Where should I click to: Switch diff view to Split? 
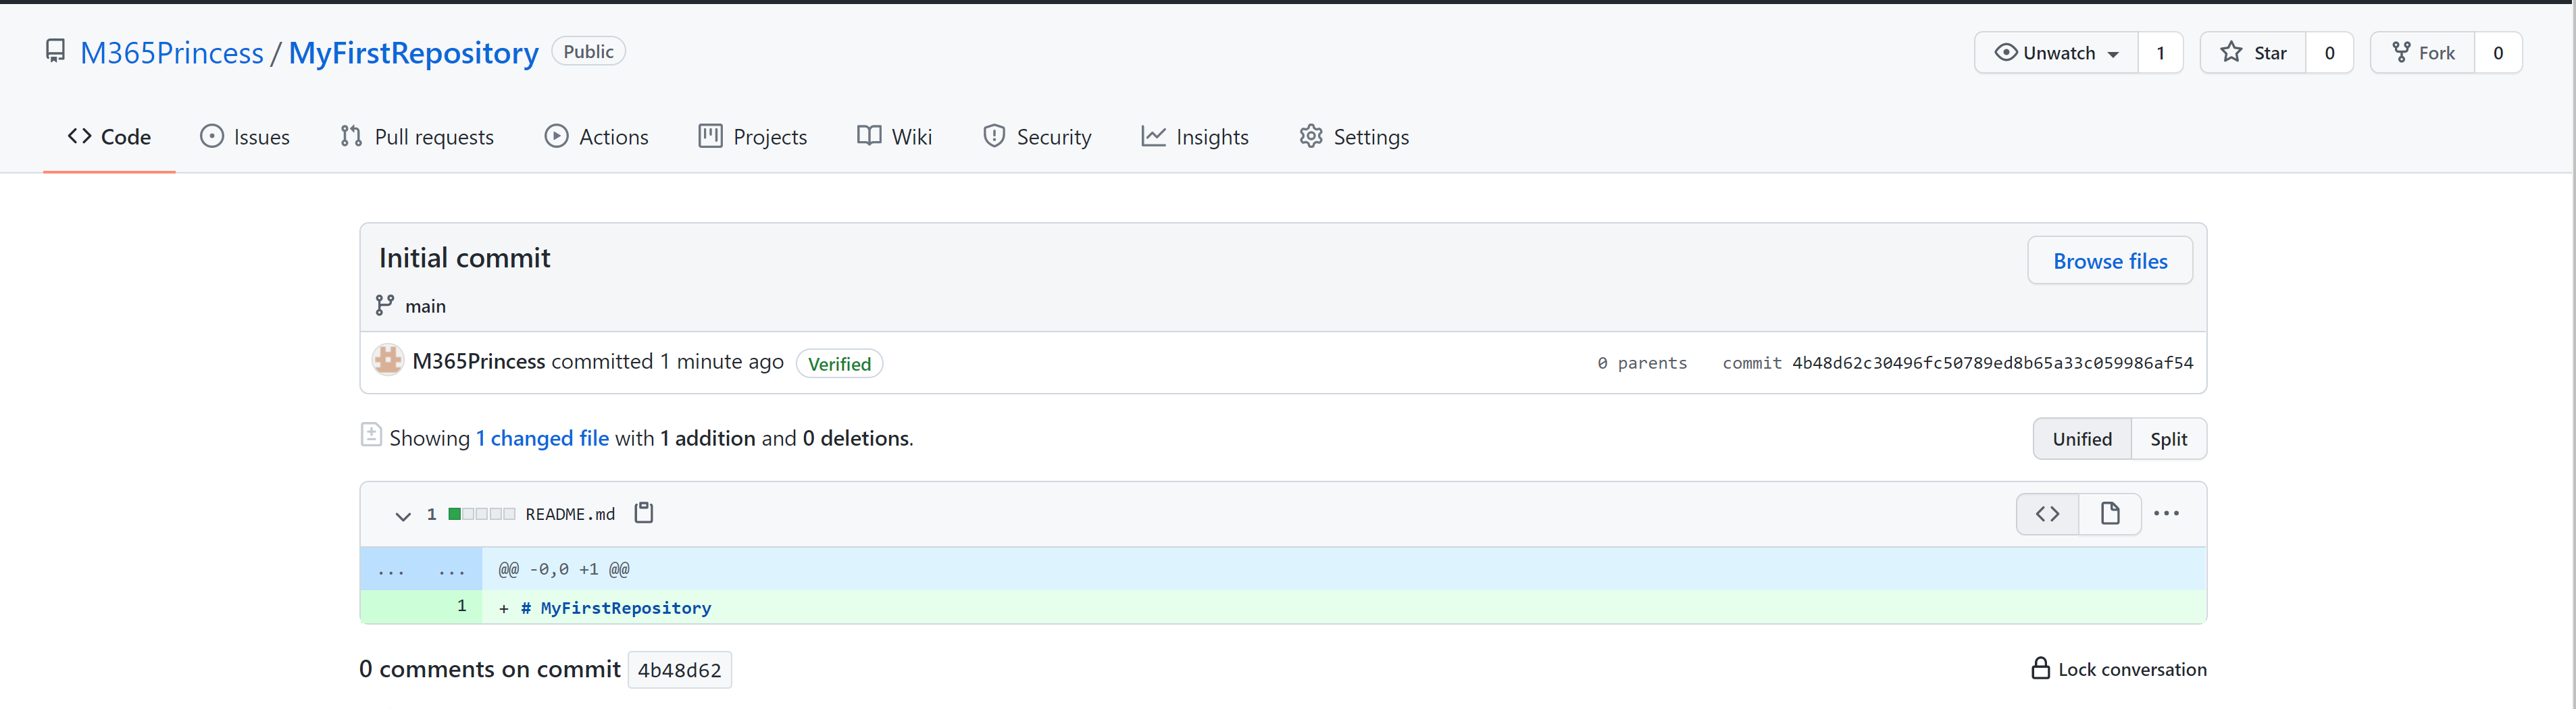2168,439
